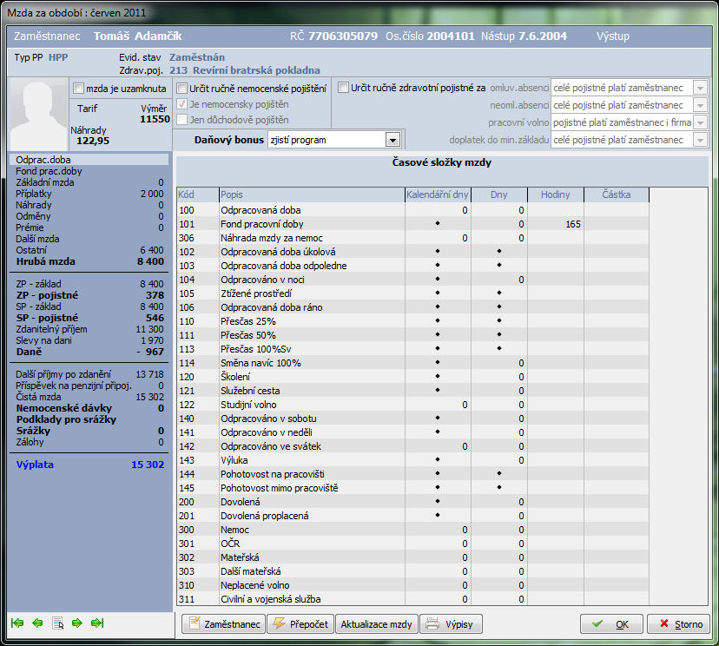Click the next record green arrow
This screenshot has height=646, width=719.
[x=77, y=623]
